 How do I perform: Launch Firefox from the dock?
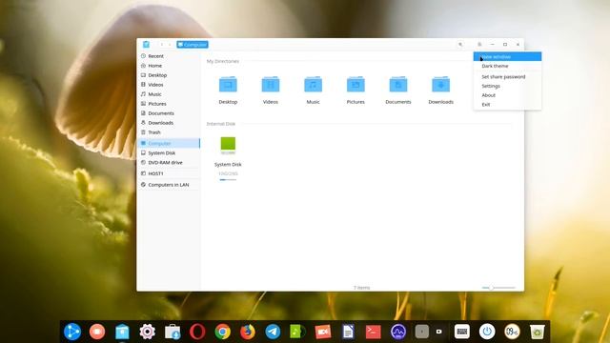pos(248,332)
